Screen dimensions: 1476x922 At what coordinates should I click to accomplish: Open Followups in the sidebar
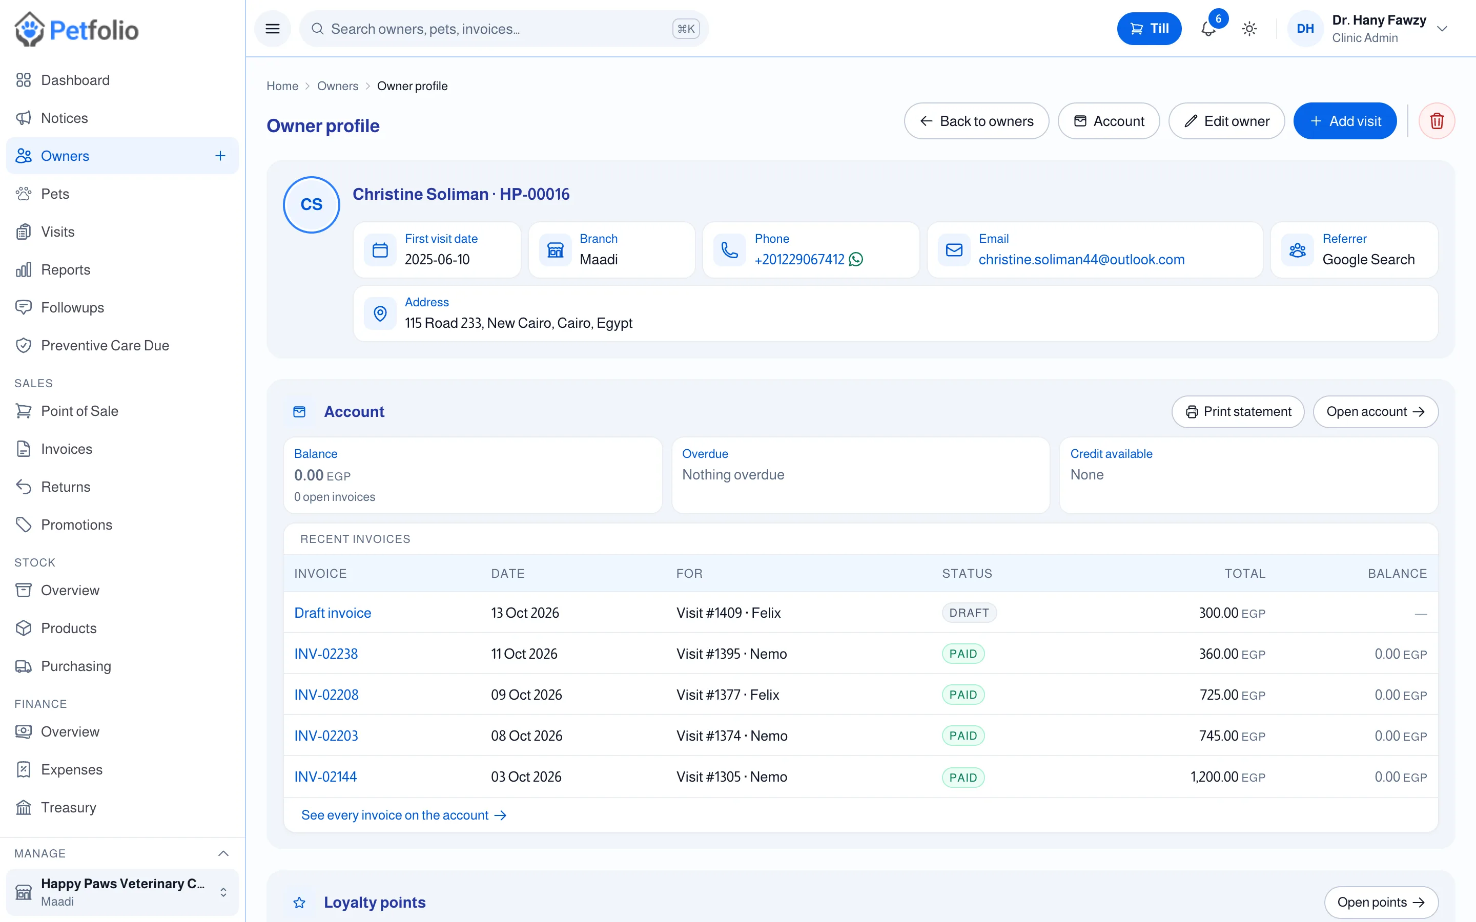pos(122,307)
